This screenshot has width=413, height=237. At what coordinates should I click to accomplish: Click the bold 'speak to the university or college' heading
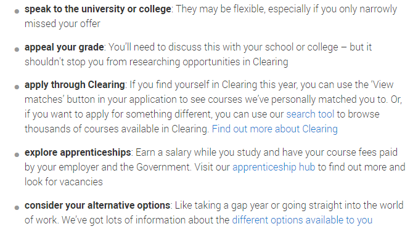coord(98,9)
